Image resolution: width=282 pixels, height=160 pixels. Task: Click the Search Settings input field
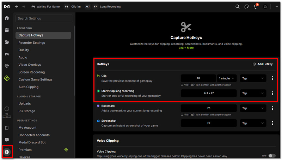pyautogui.click(x=44, y=19)
